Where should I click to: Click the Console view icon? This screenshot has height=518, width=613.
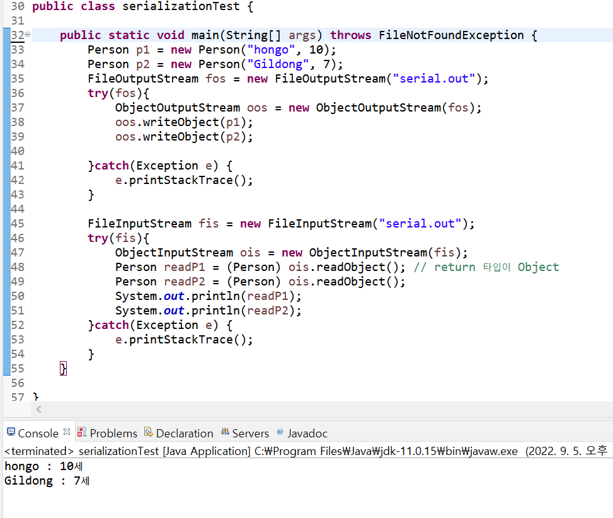[11, 432]
